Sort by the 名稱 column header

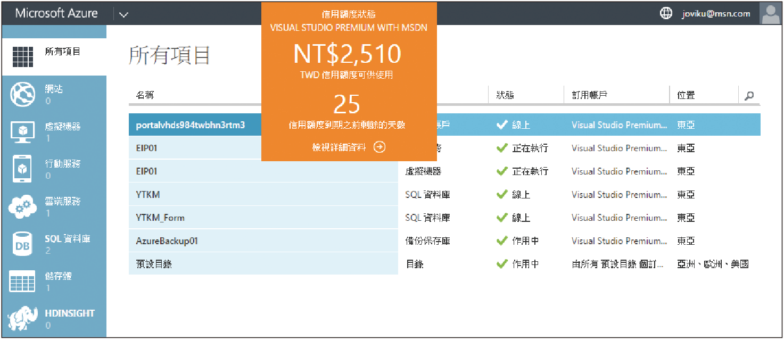[x=145, y=95]
